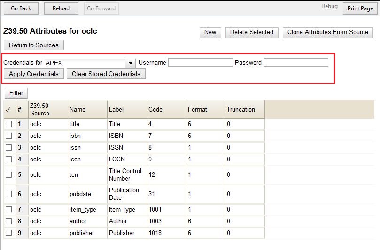Click the Go Back button

point(21,8)
